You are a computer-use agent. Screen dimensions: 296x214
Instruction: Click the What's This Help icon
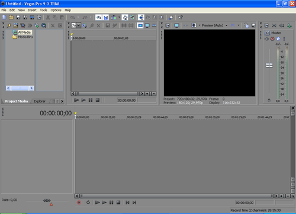click(181, 17)
